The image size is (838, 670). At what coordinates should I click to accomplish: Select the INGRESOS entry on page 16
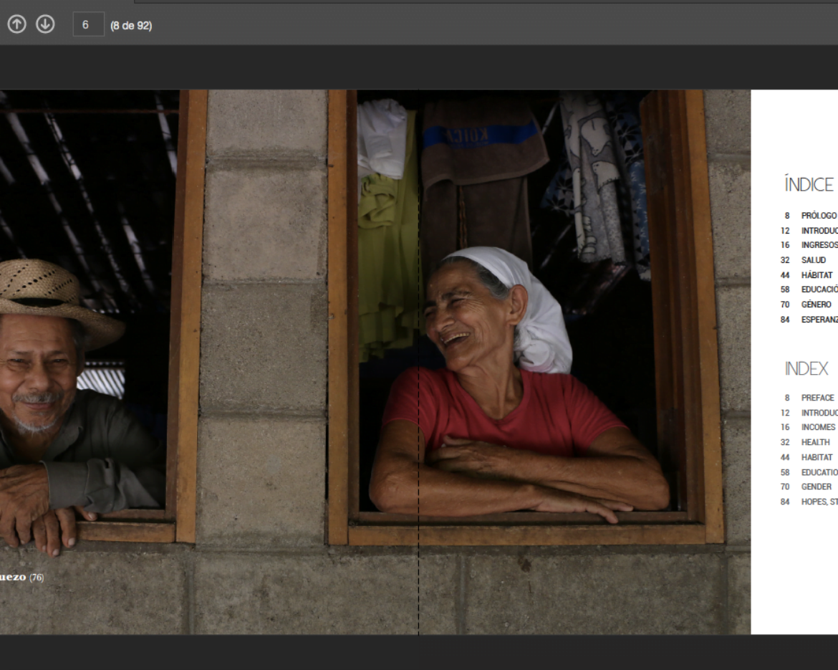(x=819, y=245)
